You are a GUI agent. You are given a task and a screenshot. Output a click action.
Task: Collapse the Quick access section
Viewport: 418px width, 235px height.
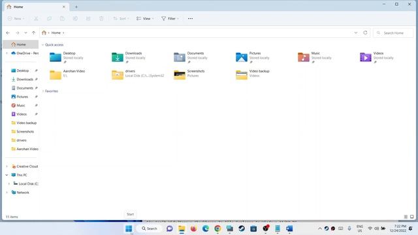click(x=42, y=45)
